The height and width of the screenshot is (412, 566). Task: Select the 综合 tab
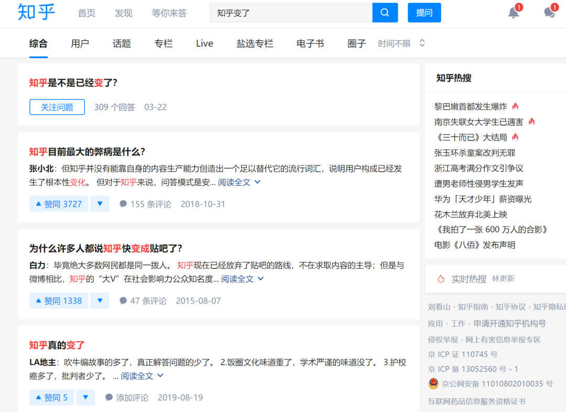(38, 43)
